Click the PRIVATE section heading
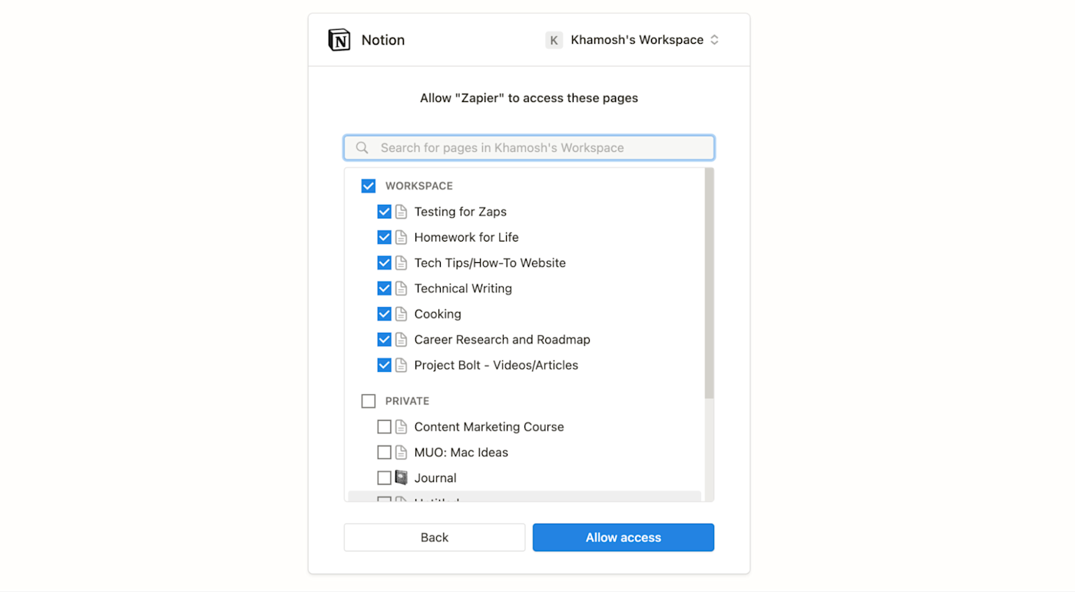 point(407,401)
